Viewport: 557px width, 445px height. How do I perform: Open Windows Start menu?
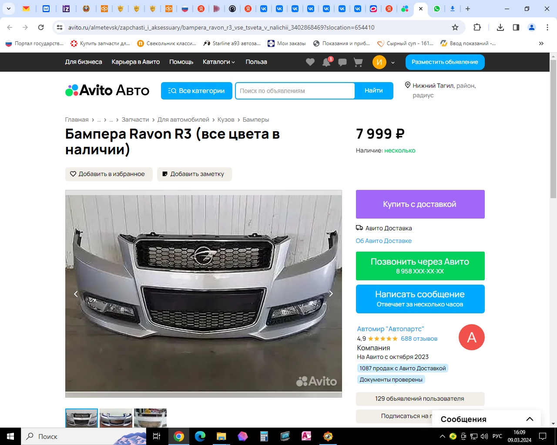point(10,436)
